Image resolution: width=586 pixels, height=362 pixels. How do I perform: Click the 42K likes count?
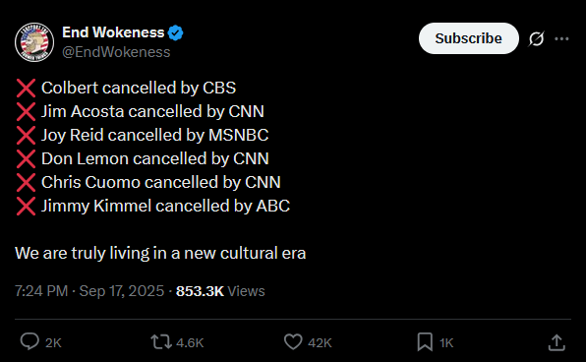(x=320, y=343)
